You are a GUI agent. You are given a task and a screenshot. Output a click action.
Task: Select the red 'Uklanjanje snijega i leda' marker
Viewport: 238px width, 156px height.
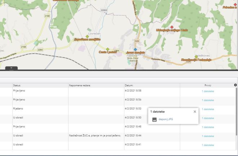point(172,27)
